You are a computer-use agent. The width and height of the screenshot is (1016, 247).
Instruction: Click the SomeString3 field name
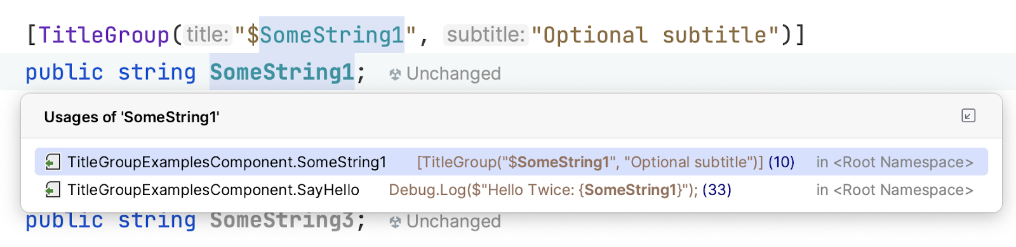click(282, 220)
